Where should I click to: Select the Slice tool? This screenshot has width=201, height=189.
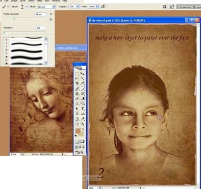pos(82,83)
